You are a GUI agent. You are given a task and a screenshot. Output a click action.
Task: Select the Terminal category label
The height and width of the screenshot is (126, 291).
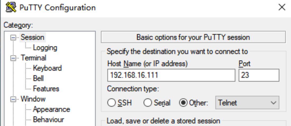point(34,58)
